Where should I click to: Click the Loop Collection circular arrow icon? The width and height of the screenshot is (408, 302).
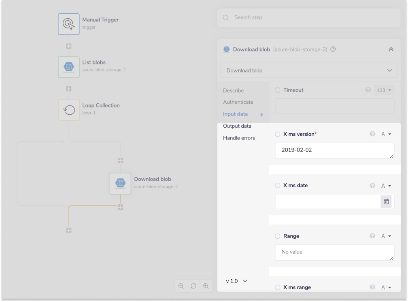click(x=69, y=109)
